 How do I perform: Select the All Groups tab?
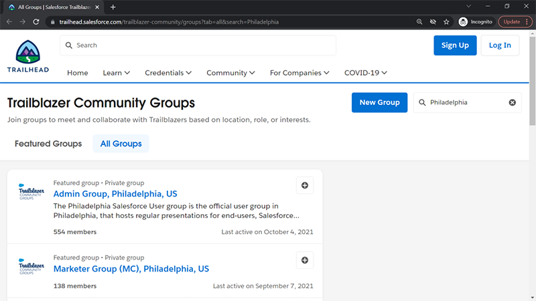click(121, 144)
